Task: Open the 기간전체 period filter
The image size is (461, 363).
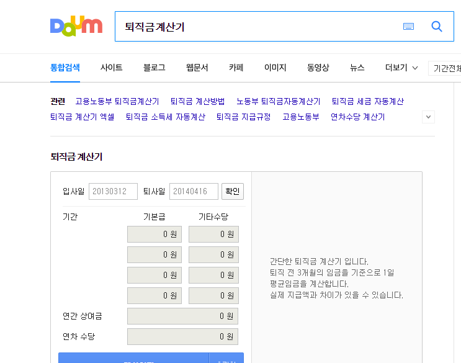Action: (x=445, y=68)
